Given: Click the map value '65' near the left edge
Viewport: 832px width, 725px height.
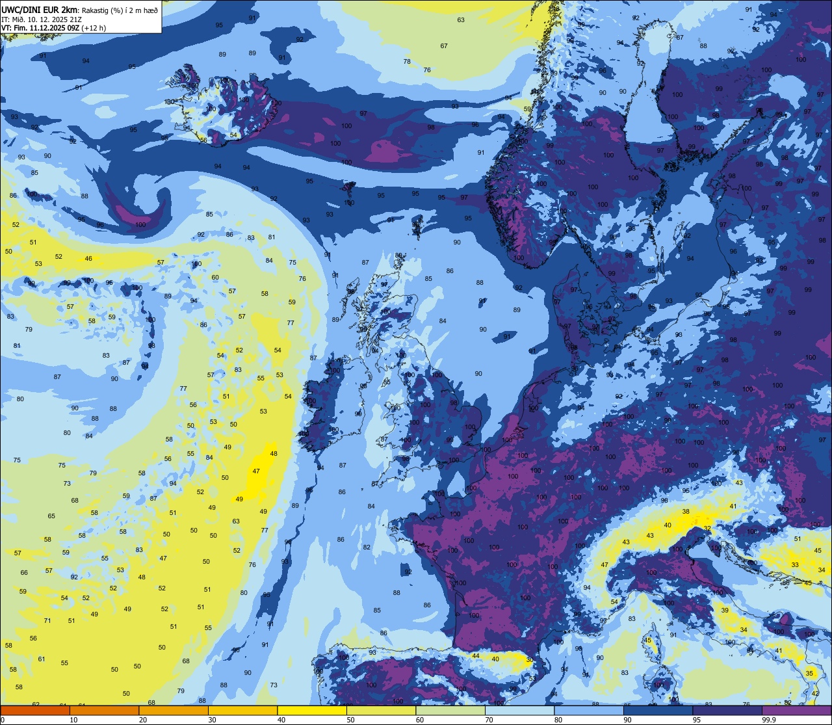Looking at the screenshot, I should point(51,516).
